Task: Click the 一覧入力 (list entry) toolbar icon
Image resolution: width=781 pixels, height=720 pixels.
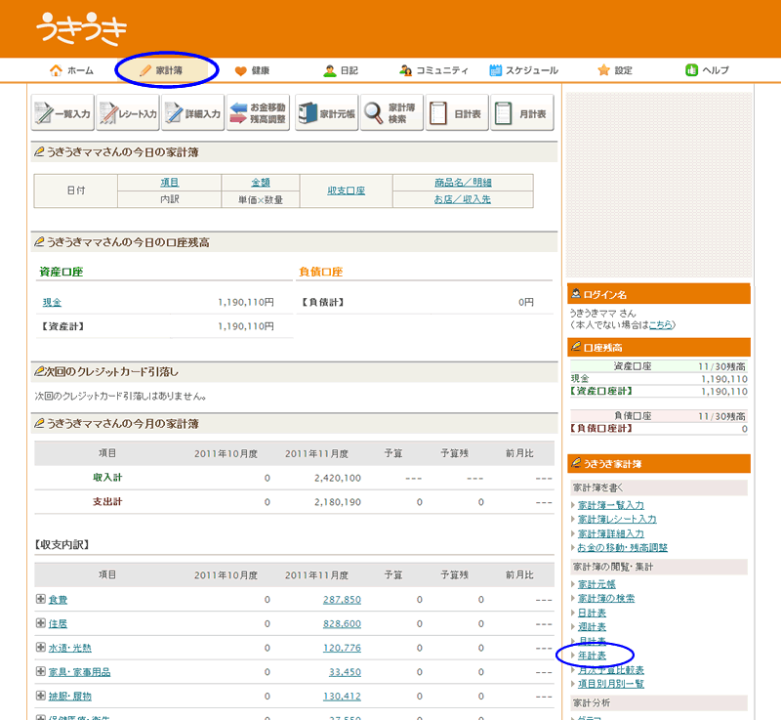Action: (63, 113)
